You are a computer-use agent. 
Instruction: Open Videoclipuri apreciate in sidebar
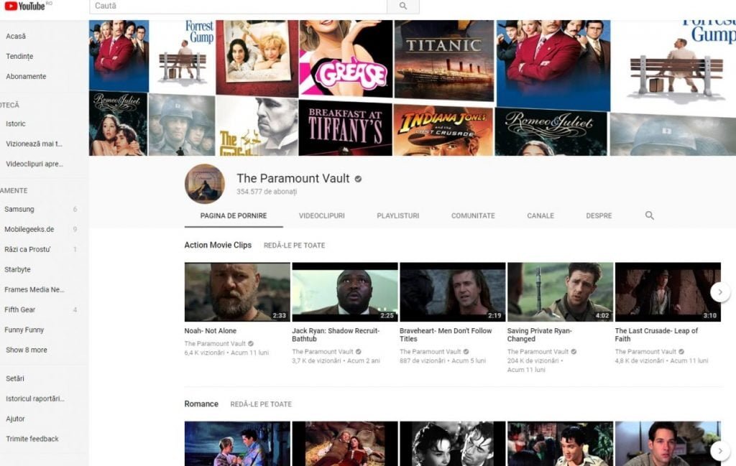click(x=34, y=164)
